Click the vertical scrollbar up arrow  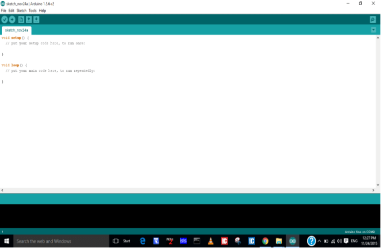click(x=378, y=38)
